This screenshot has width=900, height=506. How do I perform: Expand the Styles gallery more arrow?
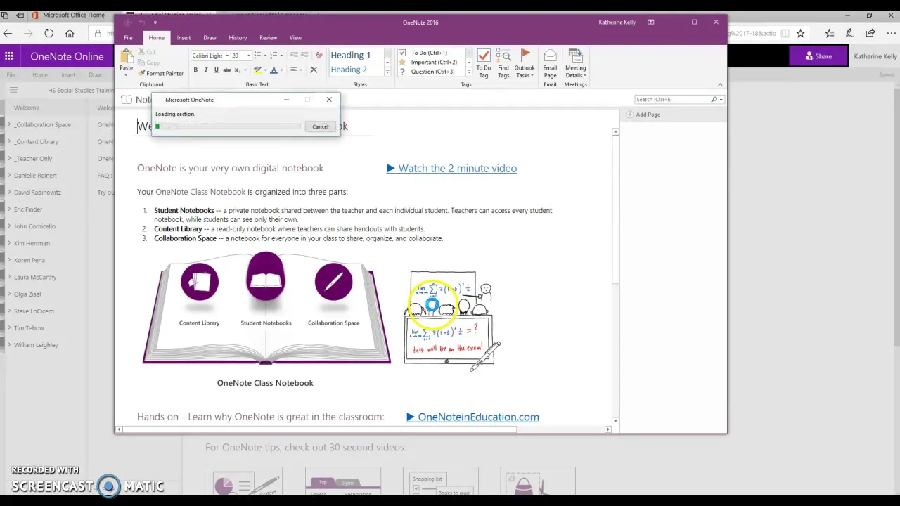(387, 72)
